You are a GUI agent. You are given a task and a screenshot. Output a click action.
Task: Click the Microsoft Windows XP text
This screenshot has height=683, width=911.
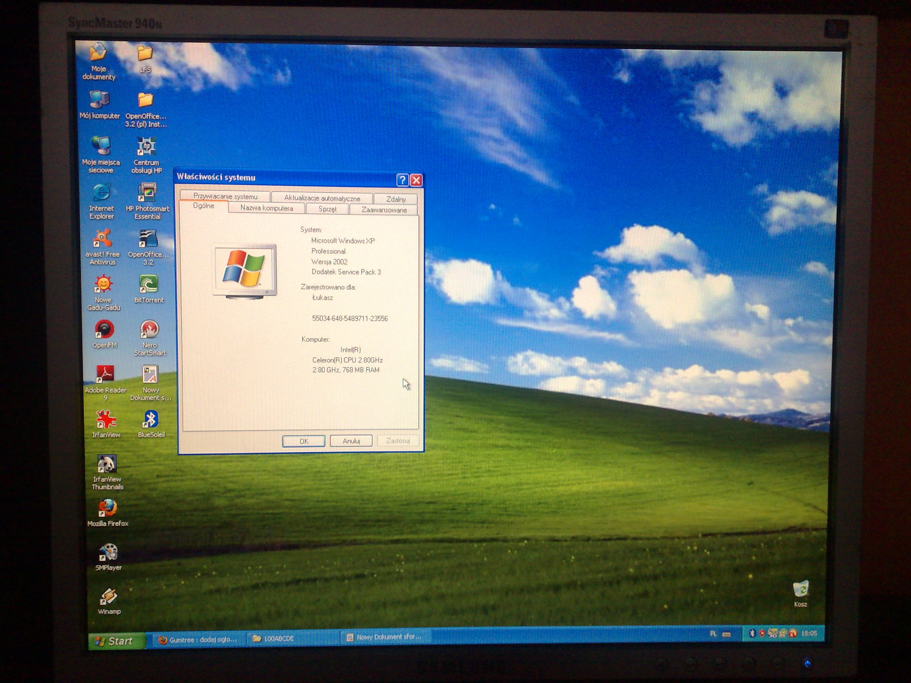point(343,241)
